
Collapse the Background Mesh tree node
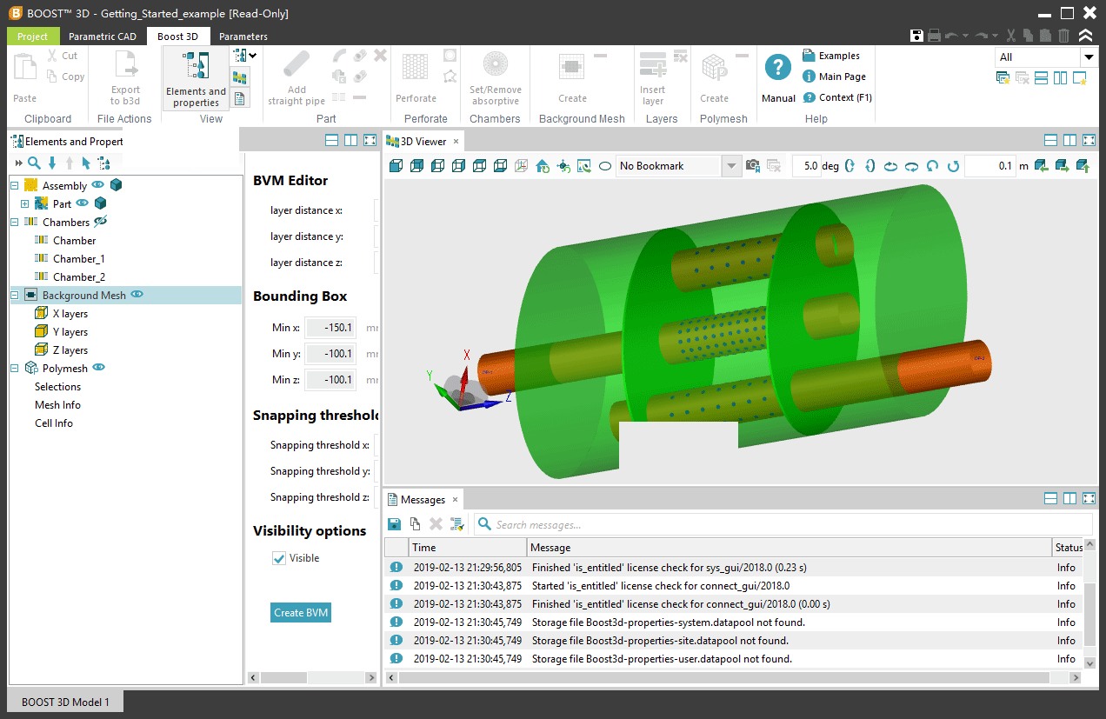click(14, 295)
